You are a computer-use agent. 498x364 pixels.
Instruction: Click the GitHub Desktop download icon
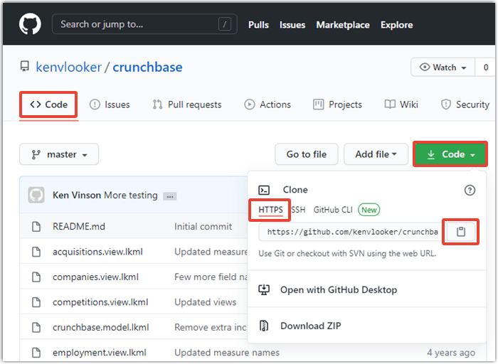[264, 290]
